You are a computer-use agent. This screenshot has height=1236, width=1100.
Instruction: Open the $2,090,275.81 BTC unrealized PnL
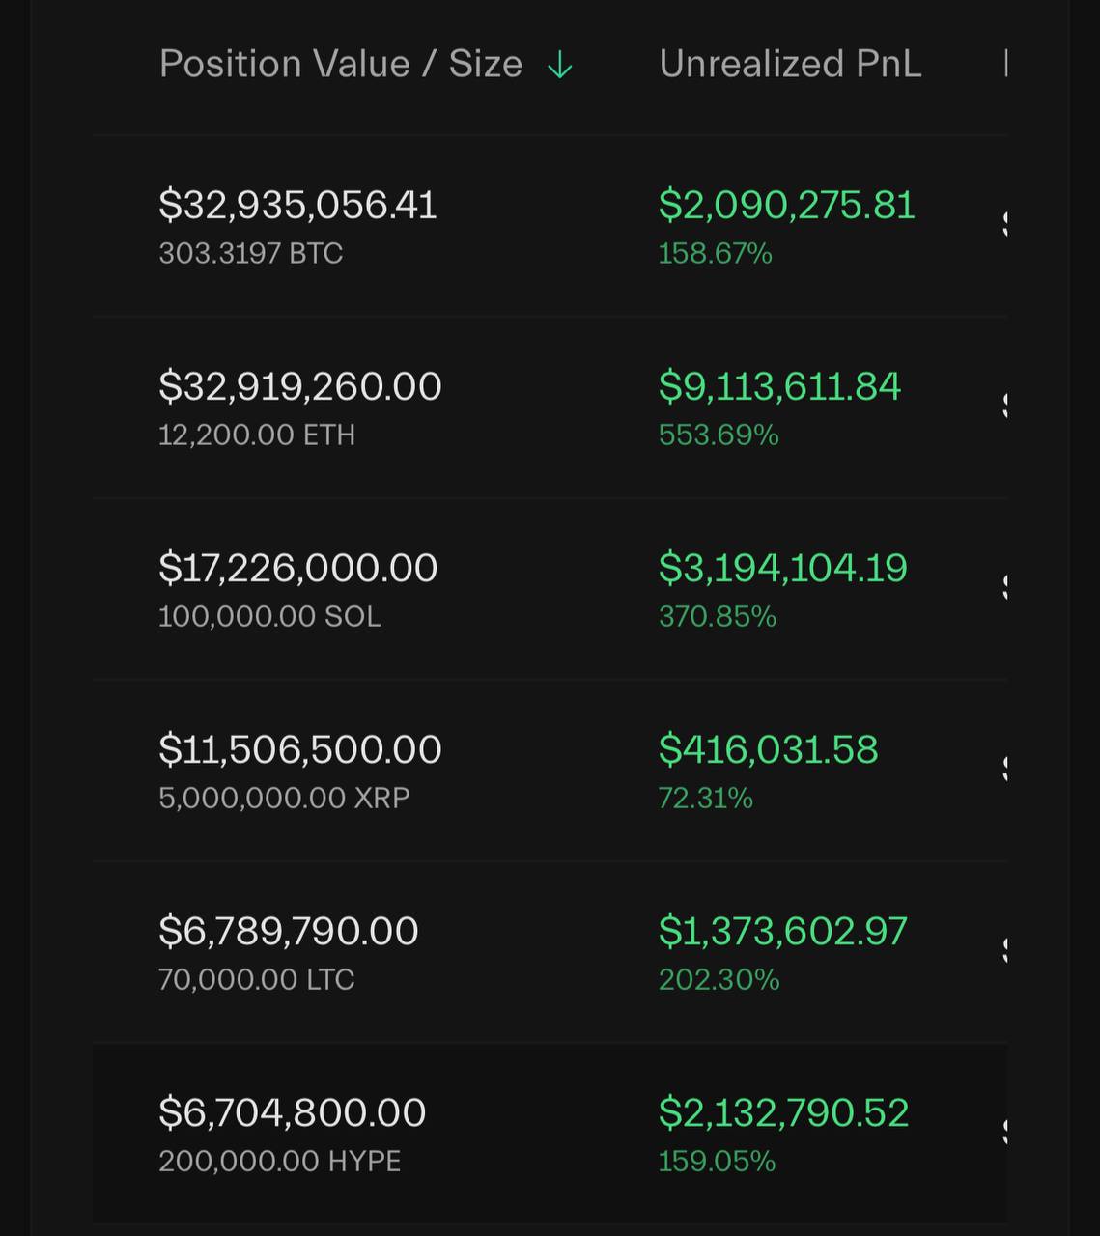[x=786, y=205]
